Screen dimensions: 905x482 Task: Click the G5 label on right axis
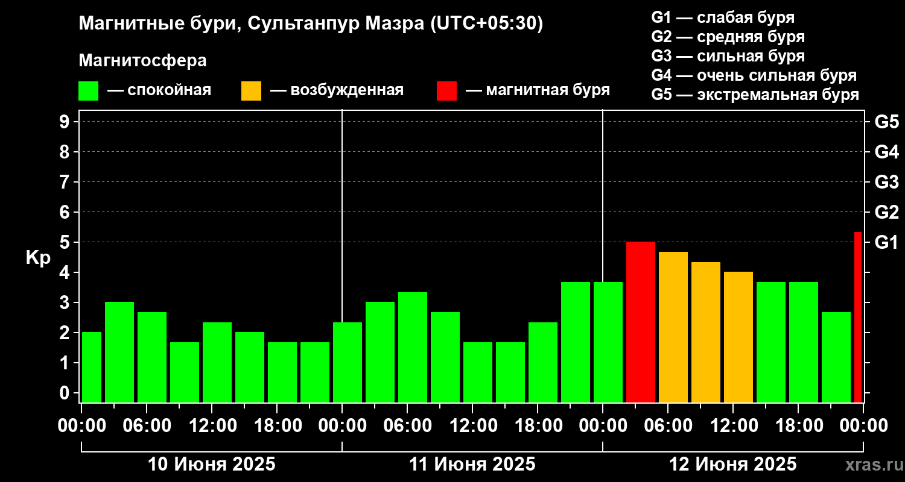(x=886, y=122)
